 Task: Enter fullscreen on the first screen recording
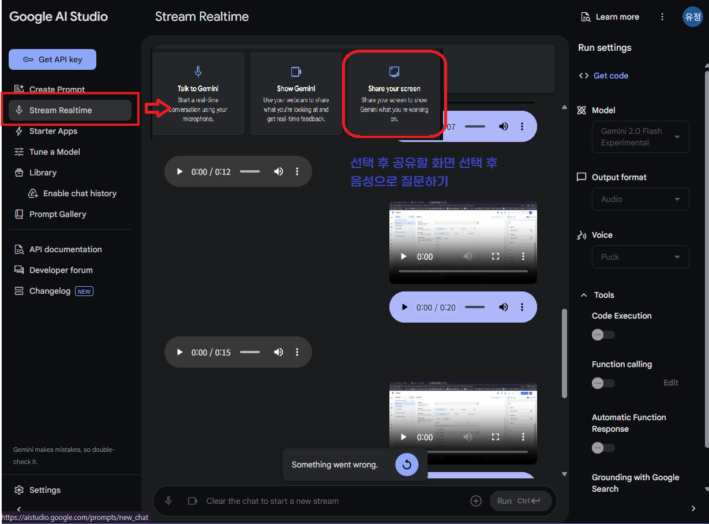[495, 256]
